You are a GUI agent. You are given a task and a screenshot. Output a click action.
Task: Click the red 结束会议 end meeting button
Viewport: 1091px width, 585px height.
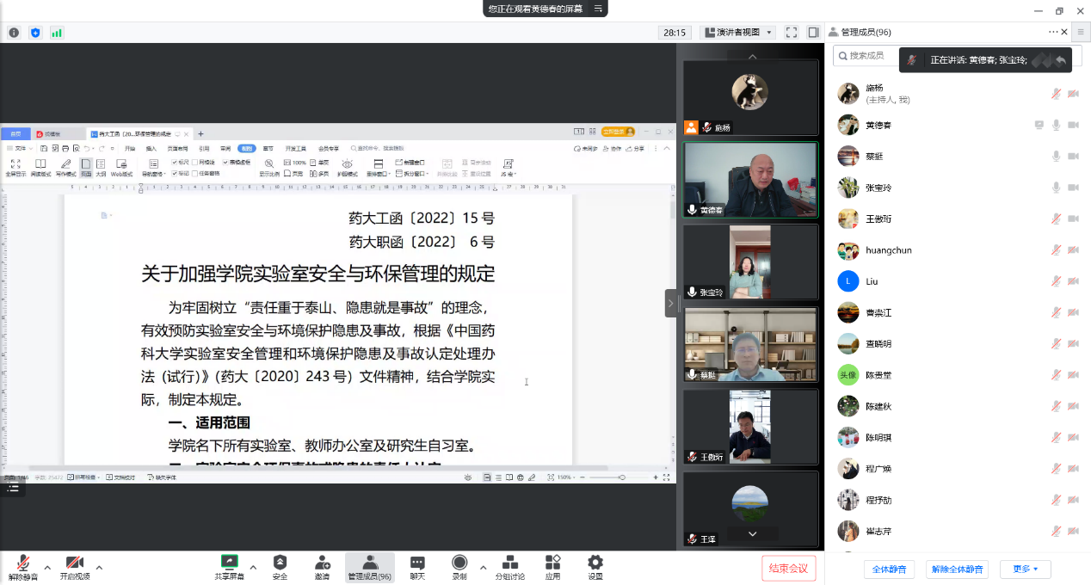(x=788, y=568)
